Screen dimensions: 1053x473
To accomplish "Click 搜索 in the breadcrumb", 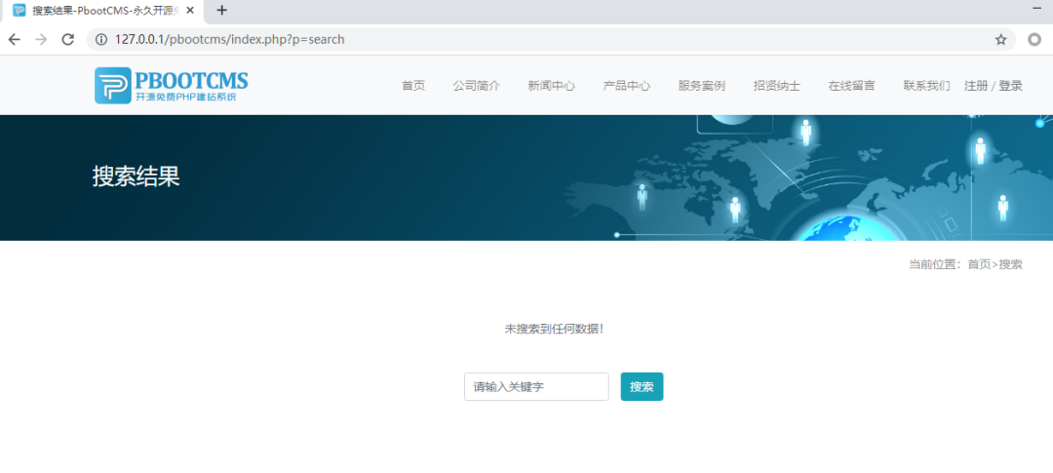I will (1011, 264).
